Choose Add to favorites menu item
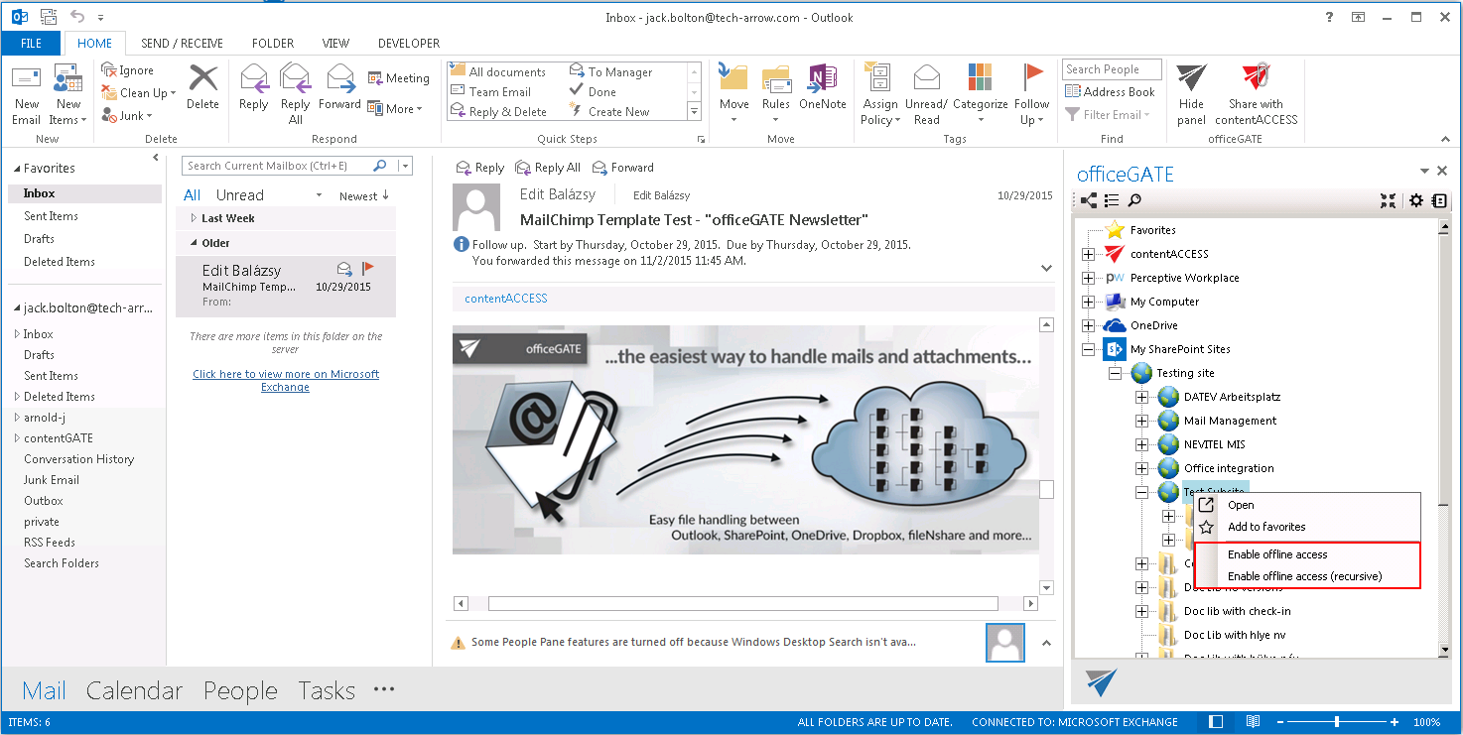1463x735 pixels. (1266, 527)
